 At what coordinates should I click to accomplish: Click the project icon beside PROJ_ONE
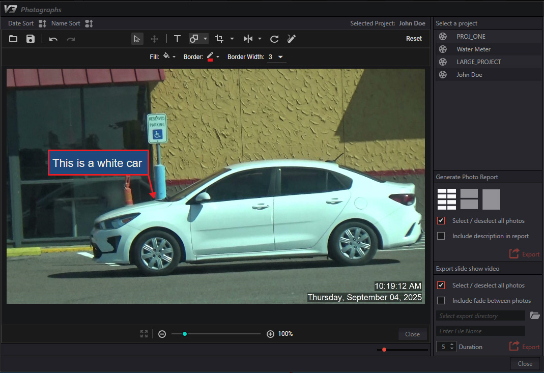(443, 37)
